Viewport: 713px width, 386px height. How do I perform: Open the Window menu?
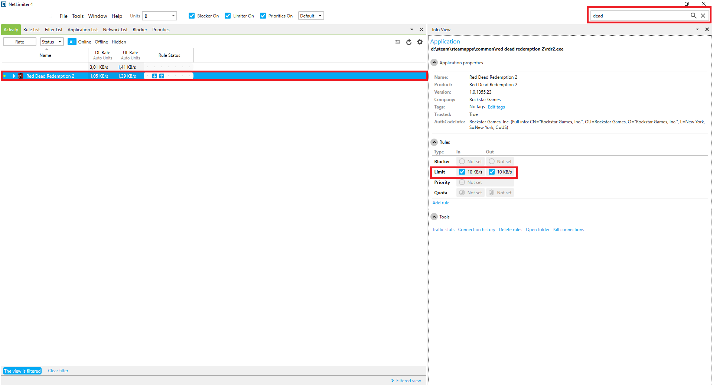click(x=98, y=16)
